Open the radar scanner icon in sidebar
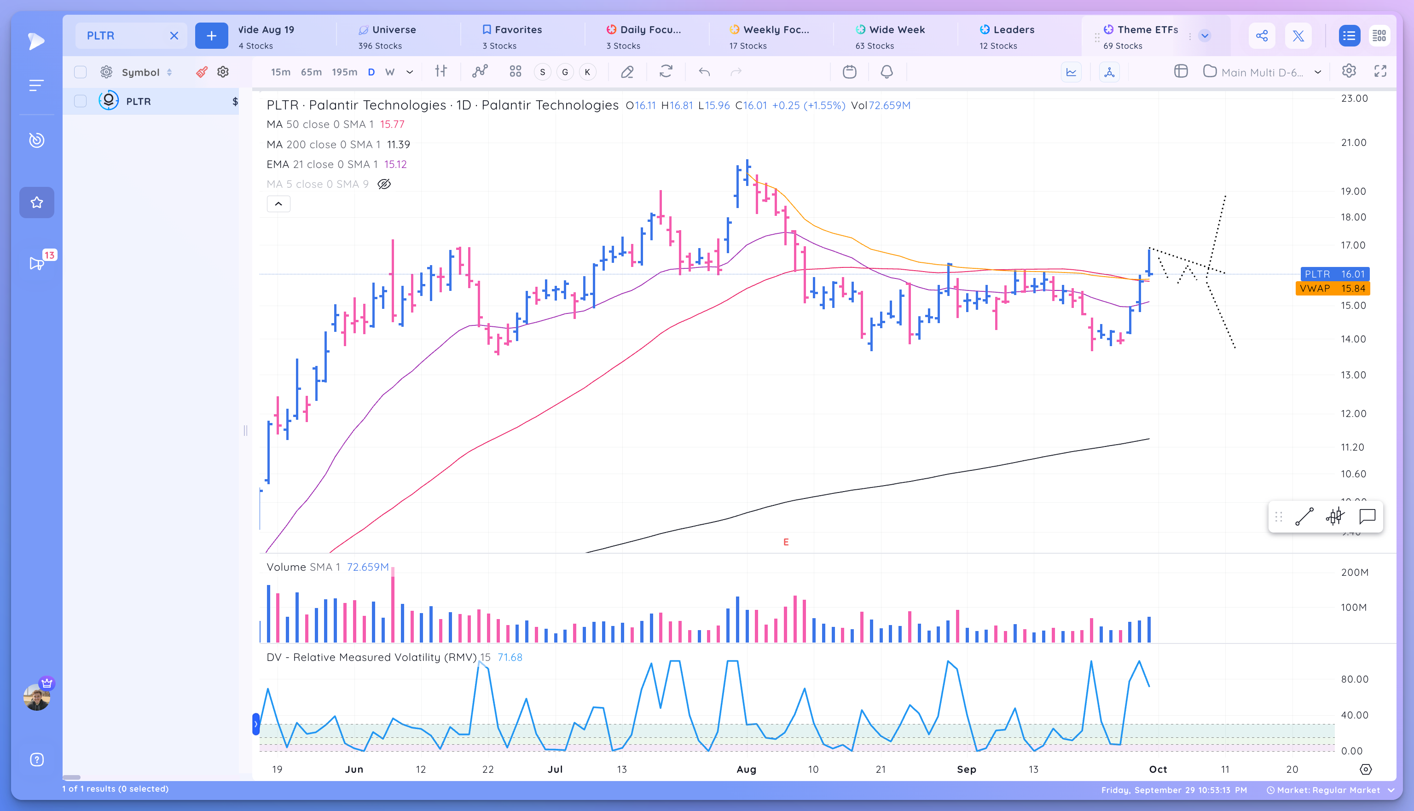This screenshot has width=1414, height=811. coord(37,140)
